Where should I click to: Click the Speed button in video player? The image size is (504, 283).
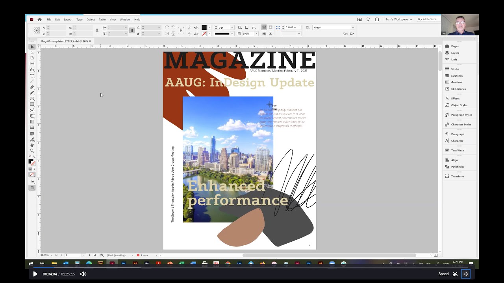click(443, 274)
